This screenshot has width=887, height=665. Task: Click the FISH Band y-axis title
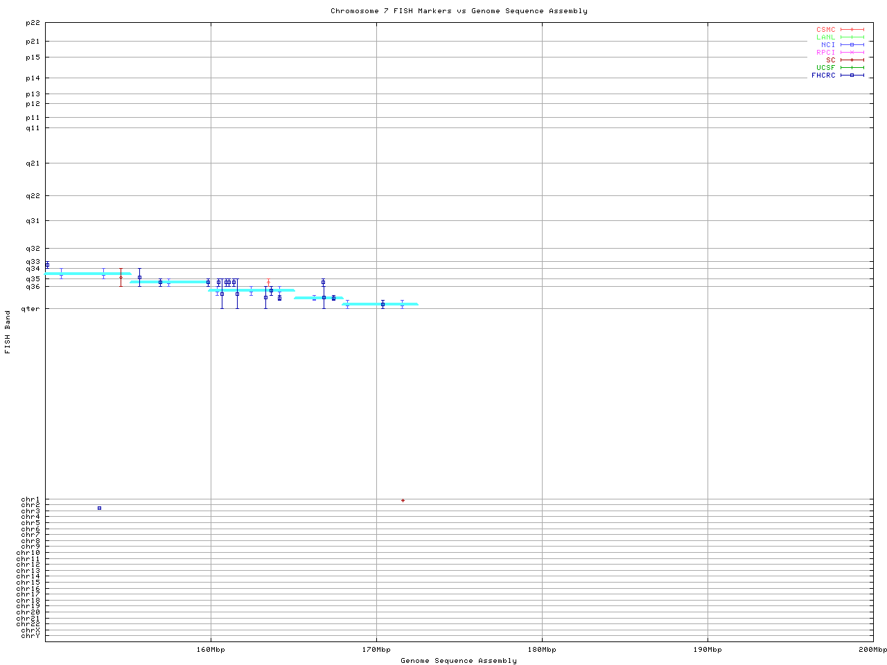tap(8, 332)
